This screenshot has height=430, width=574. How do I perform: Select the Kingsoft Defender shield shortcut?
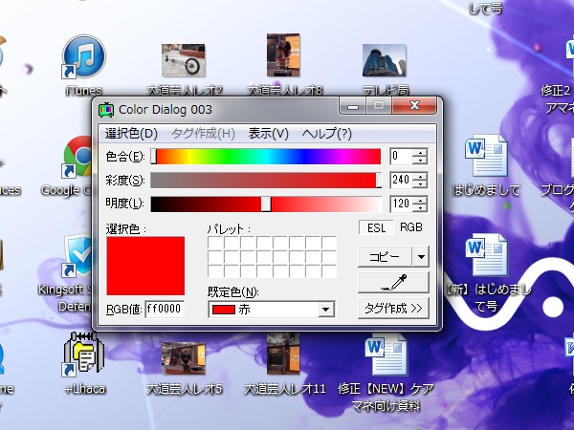[77, 256]
